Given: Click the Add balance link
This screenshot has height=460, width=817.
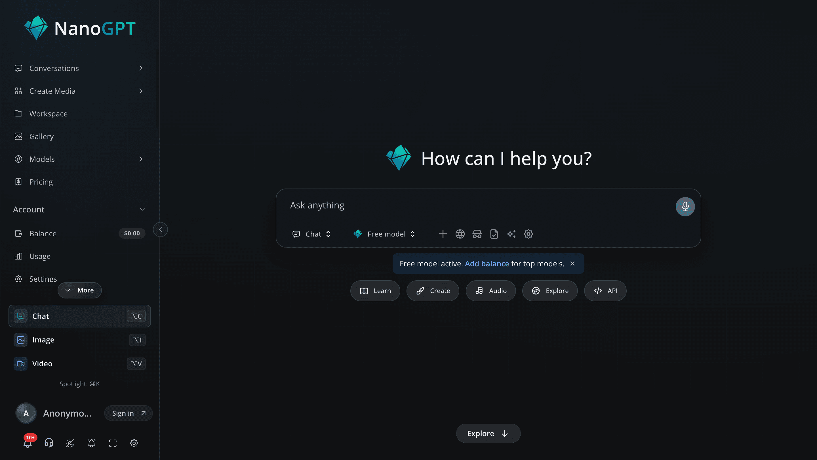Looking at the screenshot, I should click(x=487, y=264).
